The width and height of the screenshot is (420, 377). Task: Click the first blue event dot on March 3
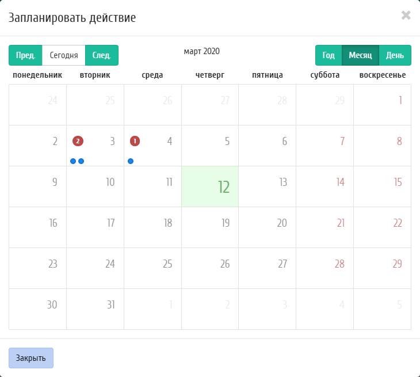73,161
